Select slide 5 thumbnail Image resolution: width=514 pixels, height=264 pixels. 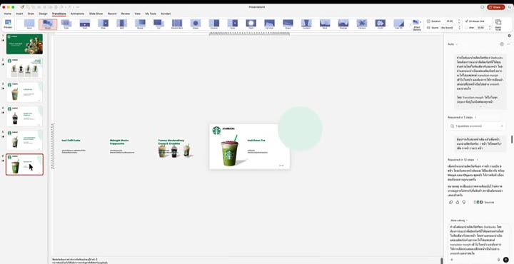click(24, 140)
